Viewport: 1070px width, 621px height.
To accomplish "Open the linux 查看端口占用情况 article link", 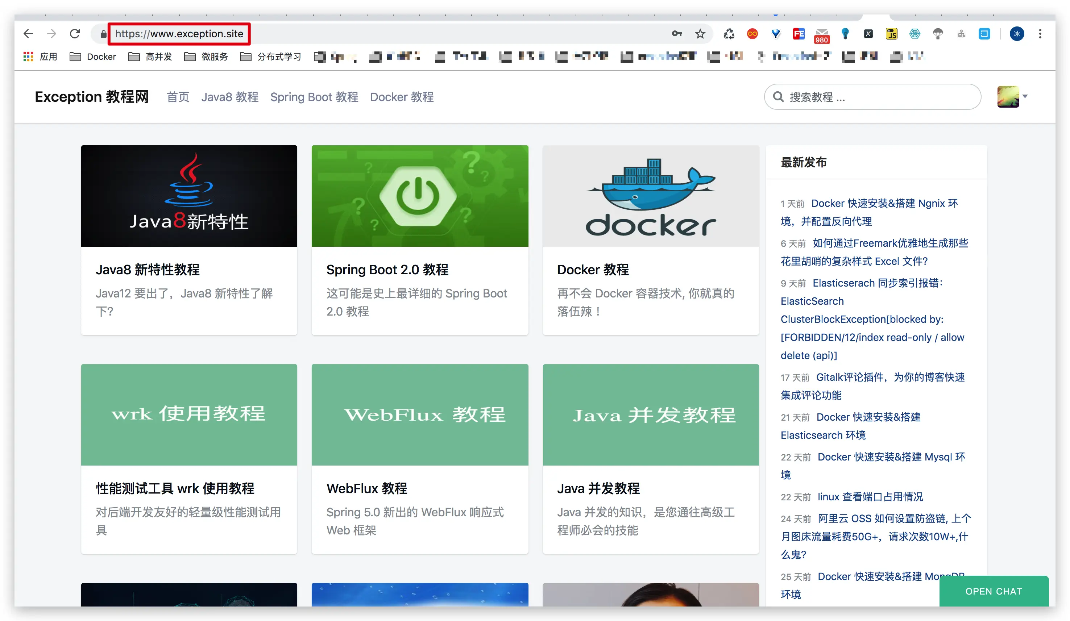I will tap(870, 497).
